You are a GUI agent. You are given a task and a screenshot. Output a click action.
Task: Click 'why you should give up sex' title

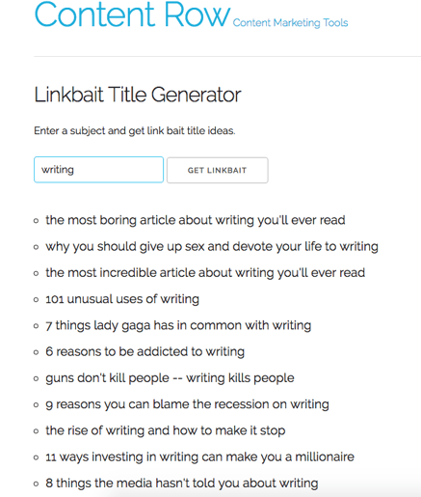coord(212,247)
